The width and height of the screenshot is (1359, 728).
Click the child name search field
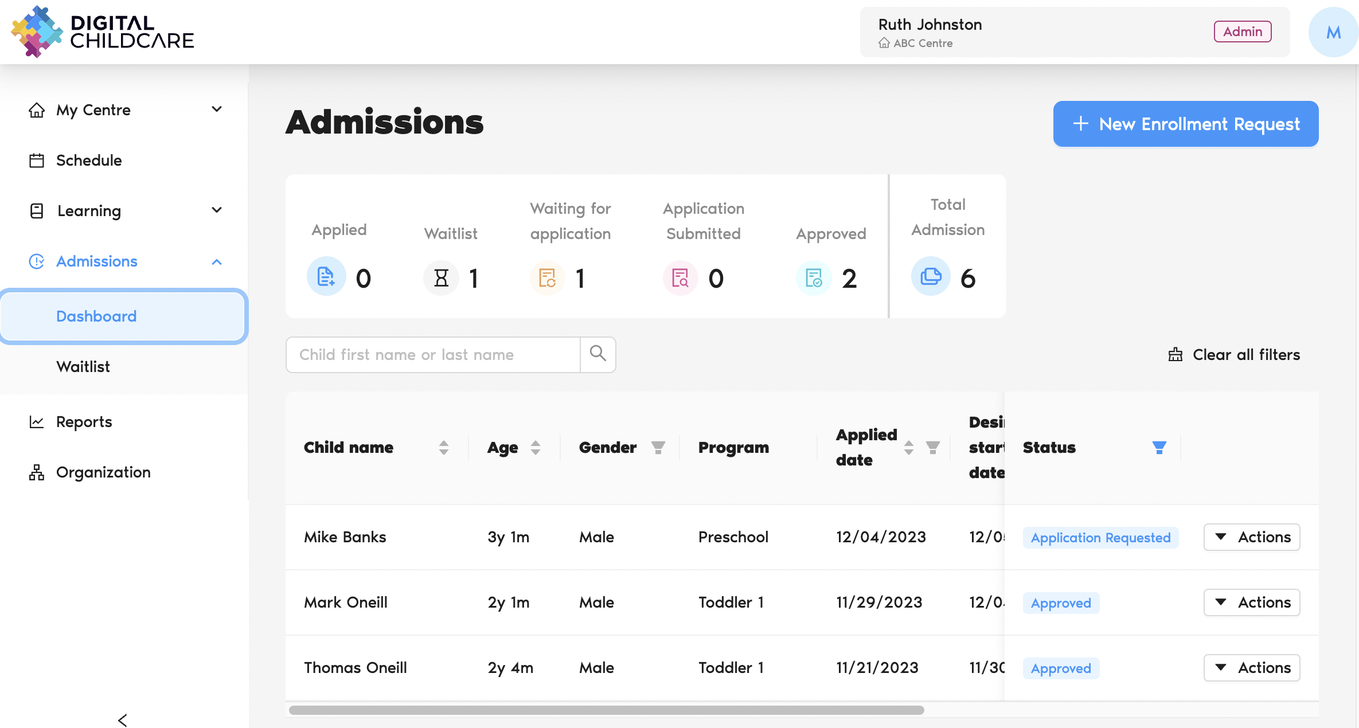click(x=433, y=355)
